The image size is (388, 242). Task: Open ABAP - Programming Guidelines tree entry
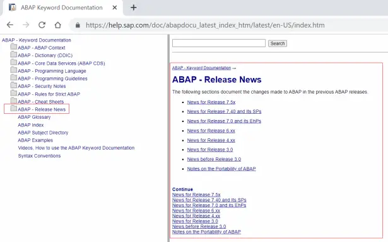52,79
